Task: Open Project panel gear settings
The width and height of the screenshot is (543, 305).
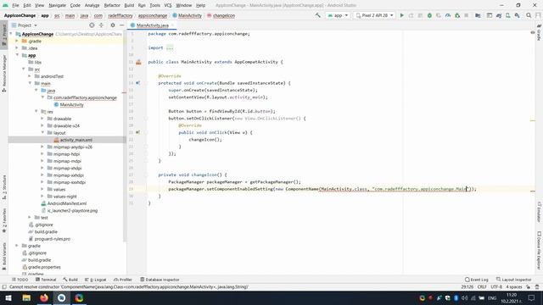Action: coord(113,25)
